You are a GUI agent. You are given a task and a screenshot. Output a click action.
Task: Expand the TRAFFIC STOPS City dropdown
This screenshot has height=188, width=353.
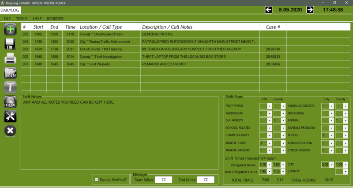(x=270, y=143)
